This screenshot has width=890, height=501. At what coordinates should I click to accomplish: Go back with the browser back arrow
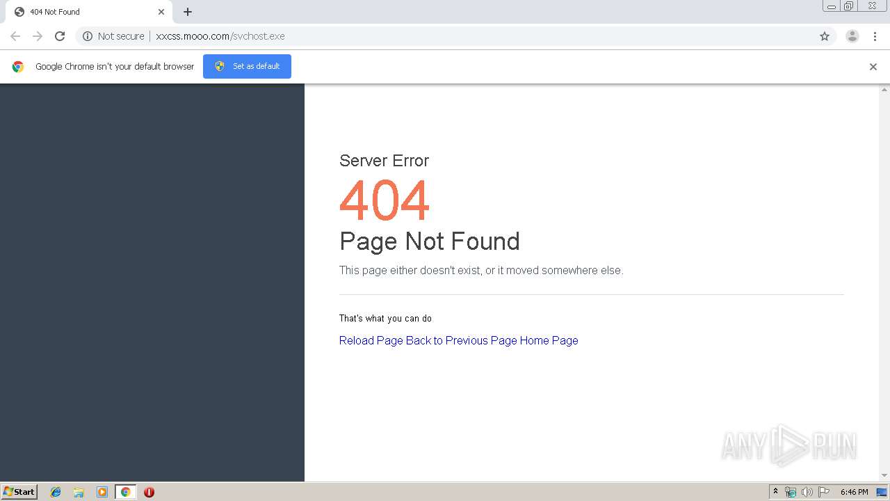pos(15,36)
